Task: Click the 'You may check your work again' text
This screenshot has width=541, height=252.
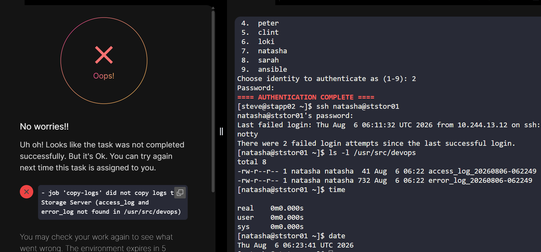Action: [x=96, y=242]
